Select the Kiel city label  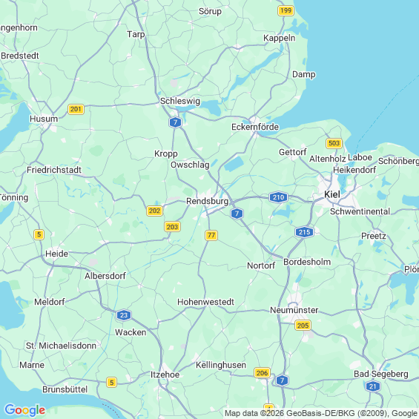332,194
